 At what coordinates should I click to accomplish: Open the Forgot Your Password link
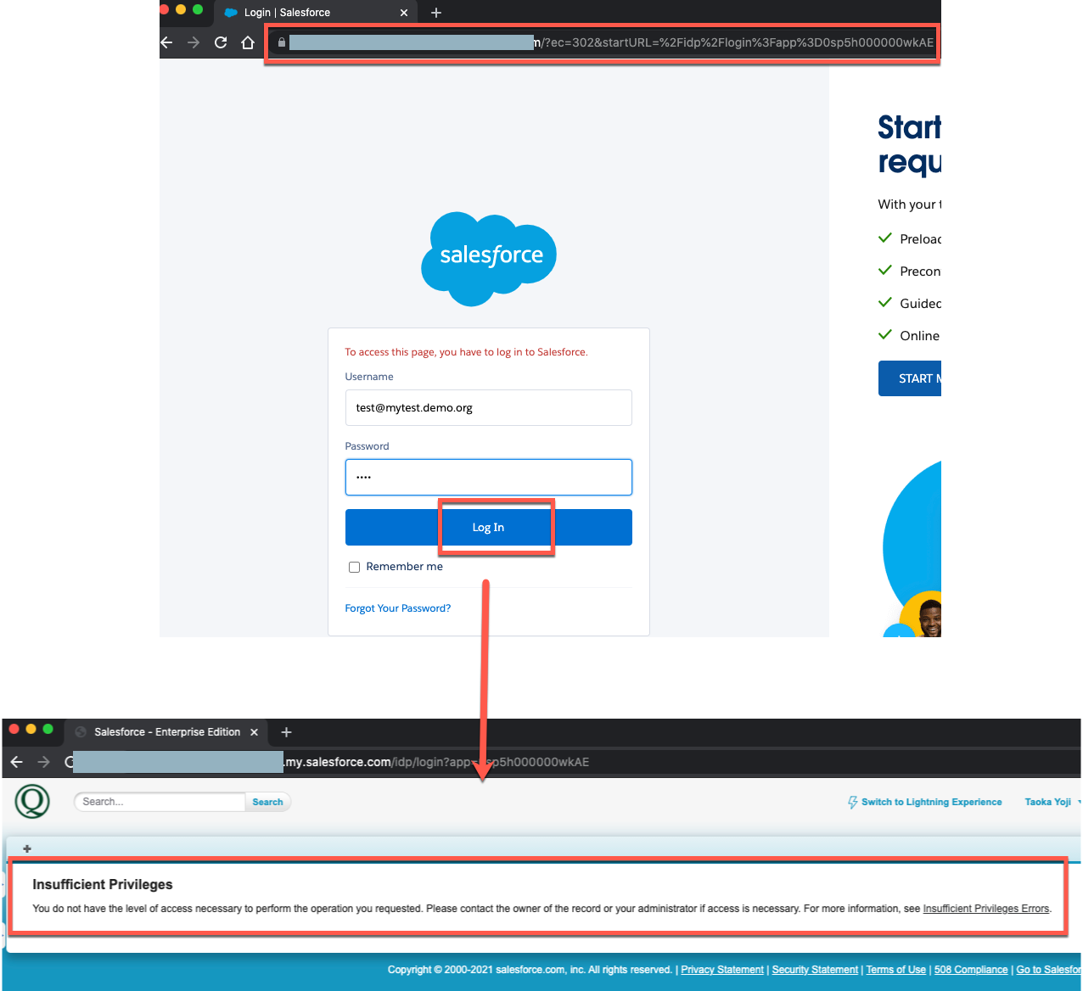(x=398, y=608)
